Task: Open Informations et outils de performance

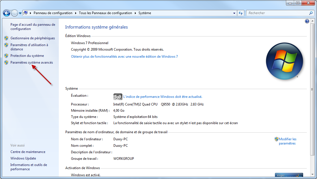Action: click(x=29, y=167)
